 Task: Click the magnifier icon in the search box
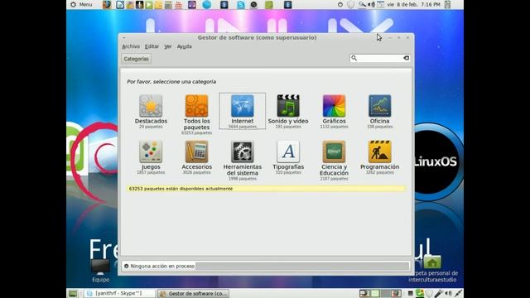(x=354, y=58)
